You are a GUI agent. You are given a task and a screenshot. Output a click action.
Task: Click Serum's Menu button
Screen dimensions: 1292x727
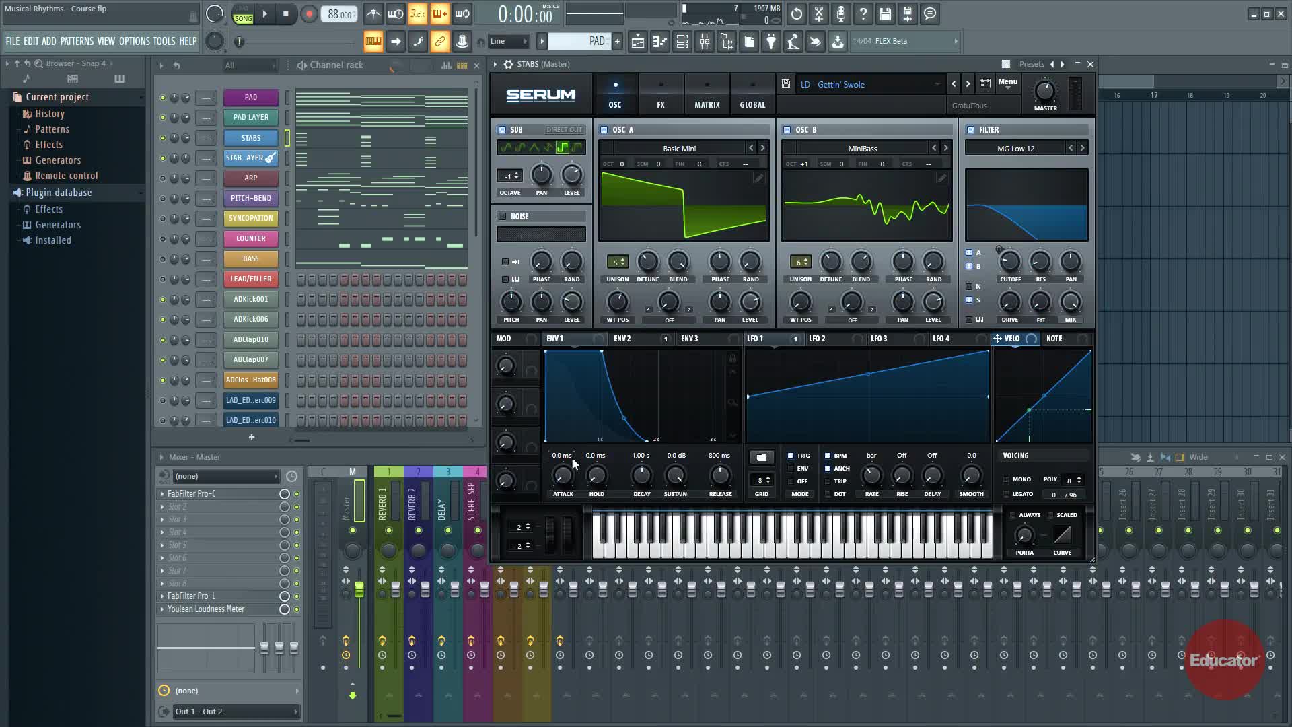[1007, 83]
